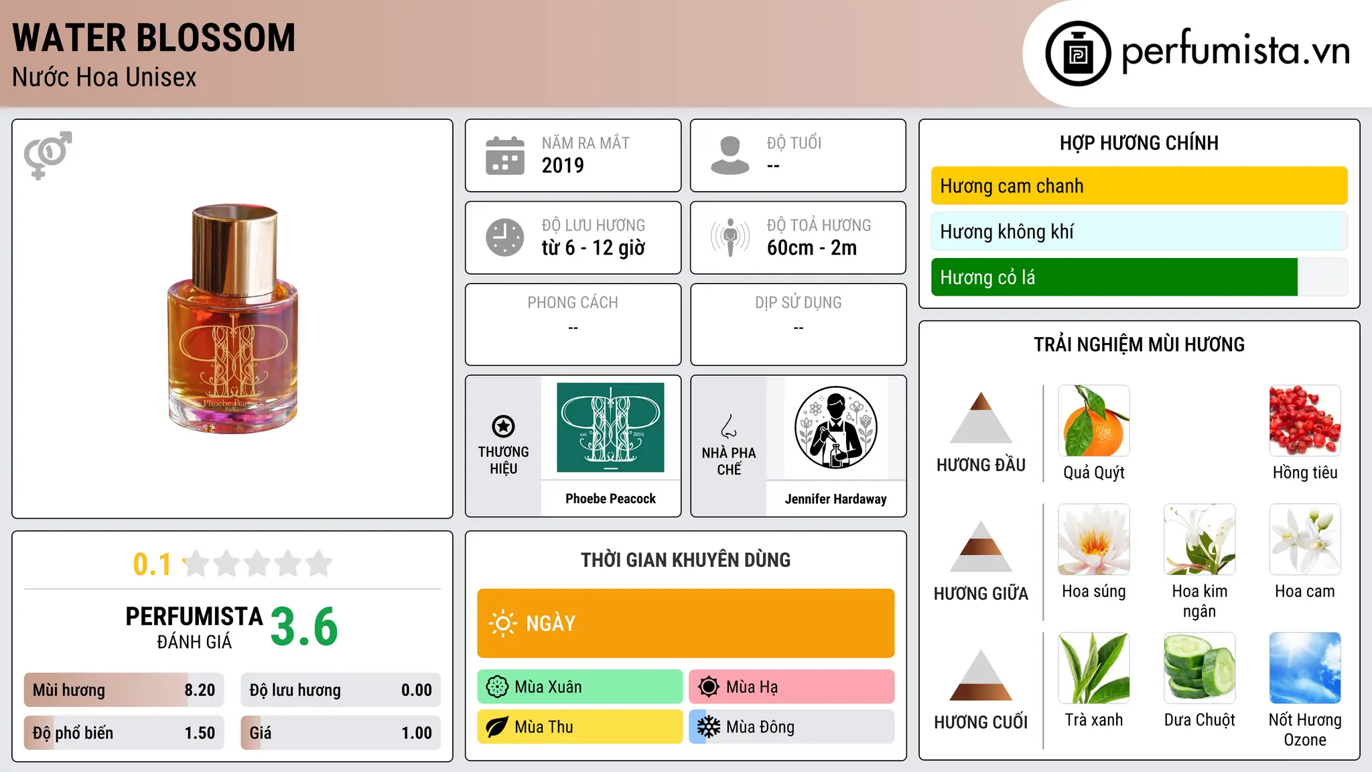Screen dimensions: 1372x772
Task: Click the leaf icon beside Mùa Thu
Action: [497, 727]
